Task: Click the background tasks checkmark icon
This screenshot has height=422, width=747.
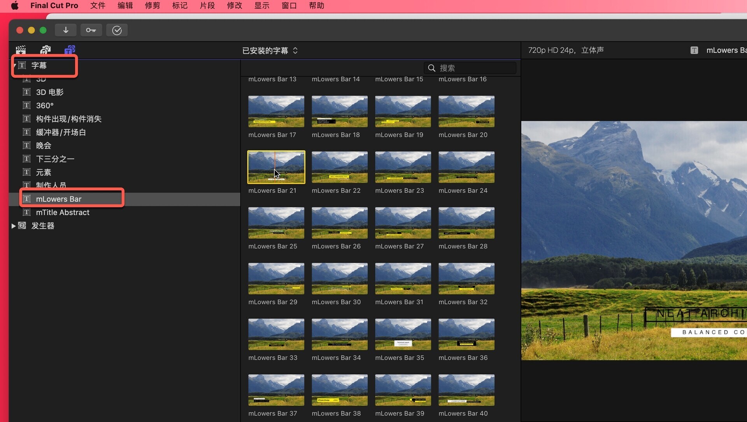Action: coord(117,30)
